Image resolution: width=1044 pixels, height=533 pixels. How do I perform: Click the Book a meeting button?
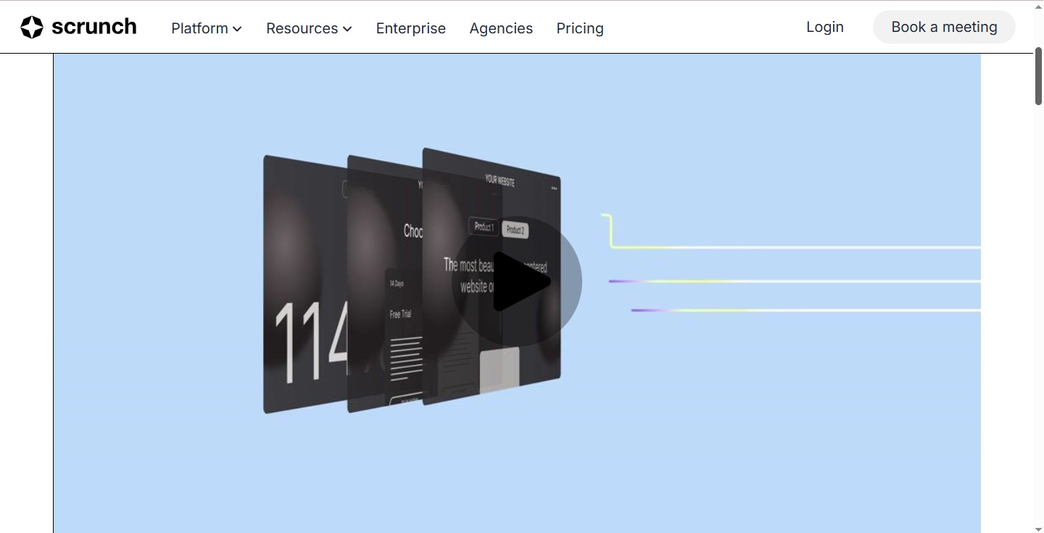point(944,27)
